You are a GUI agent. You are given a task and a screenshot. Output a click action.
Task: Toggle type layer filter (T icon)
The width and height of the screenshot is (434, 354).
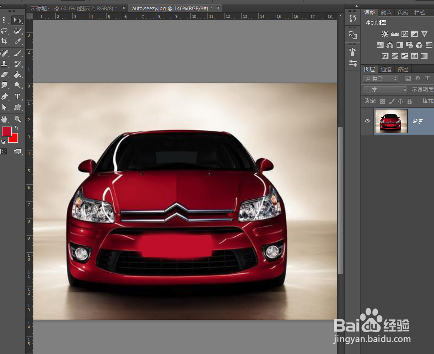tap(427, 79)
